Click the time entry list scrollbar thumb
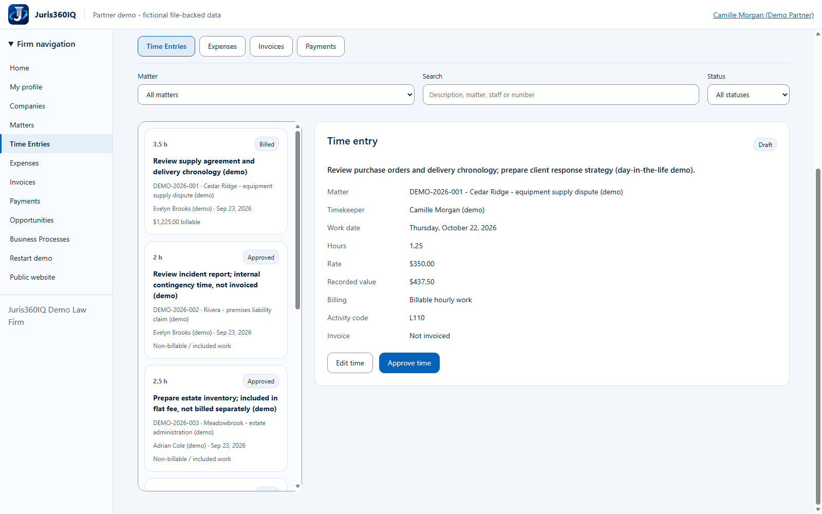The width and height of the screenshot is (822, 514). (297, 220)
